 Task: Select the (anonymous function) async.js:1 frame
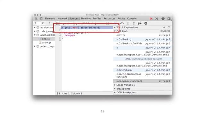(x=142, y=81)
